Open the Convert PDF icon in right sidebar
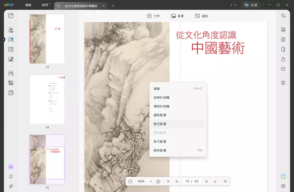 pyautogui.click(x=283, y=40)
